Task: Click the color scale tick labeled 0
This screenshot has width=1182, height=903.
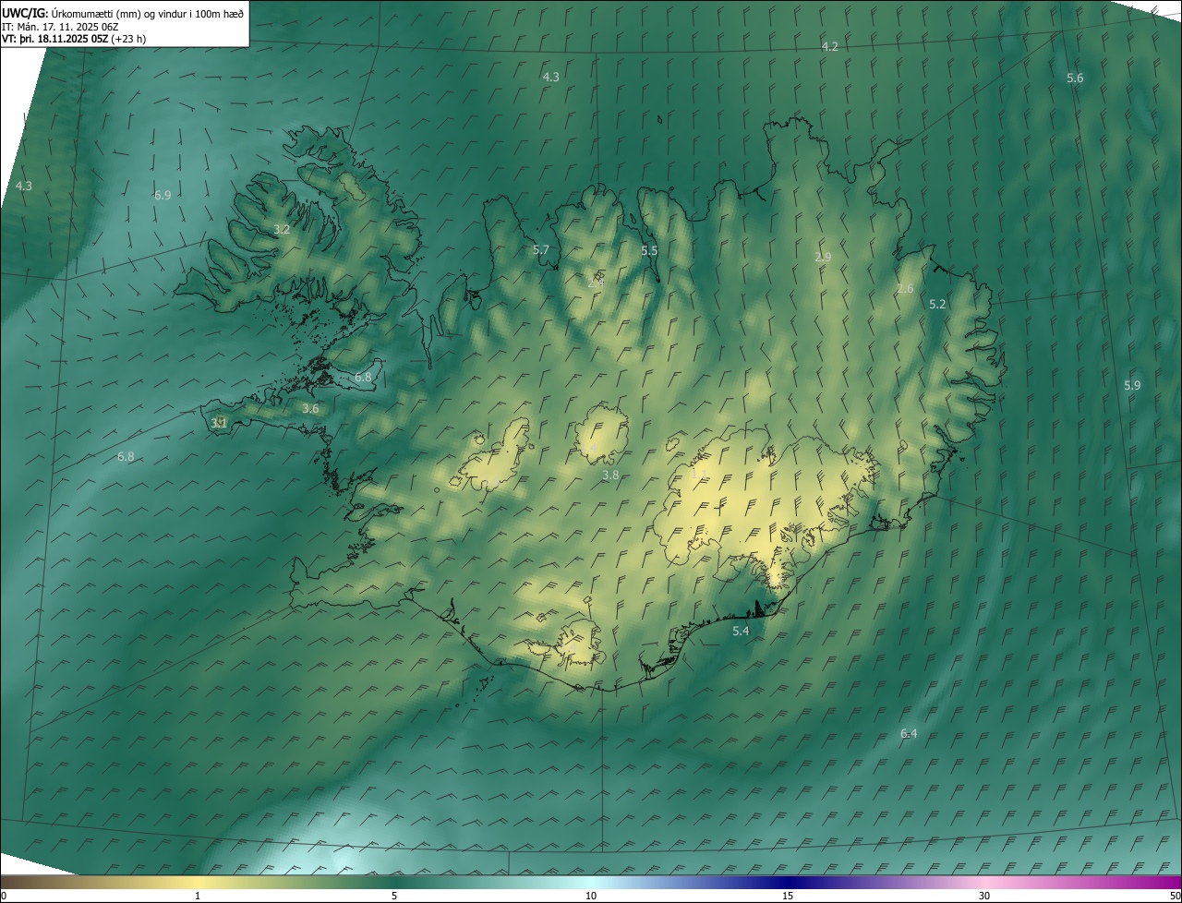Action: 3,896
